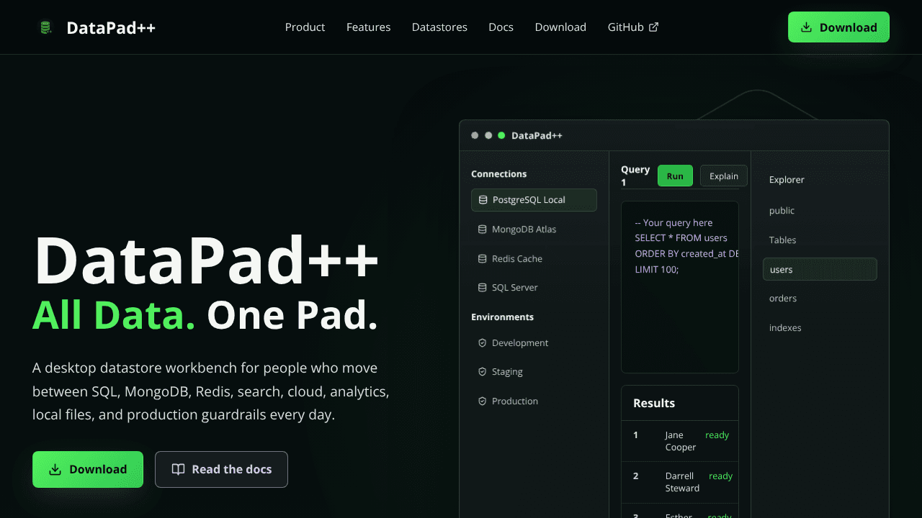Image resolution: width=922 pixels, height=518 pixels.
Task: Click the database icon next to SQL Server
Action: pyautogui.click(x=483, y=287)
